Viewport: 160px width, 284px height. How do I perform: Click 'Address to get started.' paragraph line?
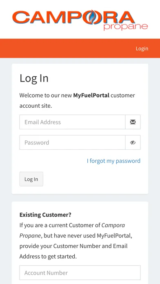point(48,257)
